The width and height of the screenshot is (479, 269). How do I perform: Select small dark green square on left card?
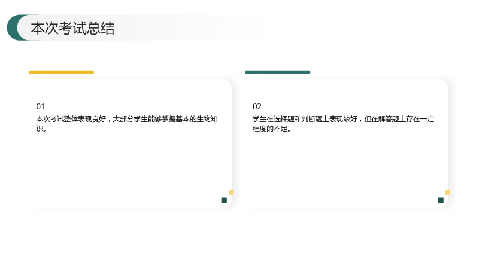tap(224, 200)
